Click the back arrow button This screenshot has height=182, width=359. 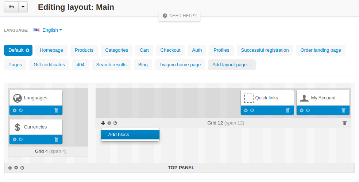[x=11, y=7]
